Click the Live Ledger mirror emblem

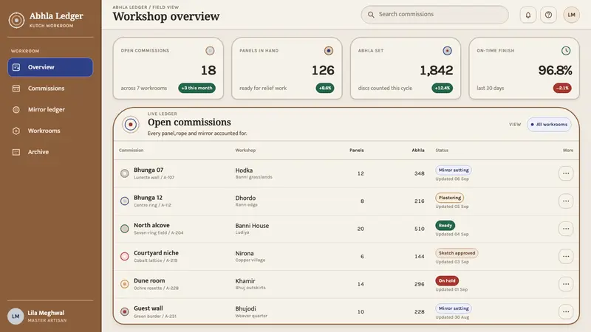131,124
